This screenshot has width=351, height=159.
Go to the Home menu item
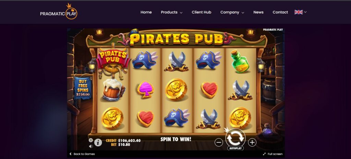[146, 12]
